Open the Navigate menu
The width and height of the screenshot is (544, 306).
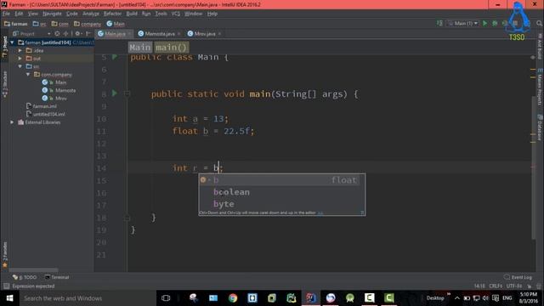pos(52,14)
